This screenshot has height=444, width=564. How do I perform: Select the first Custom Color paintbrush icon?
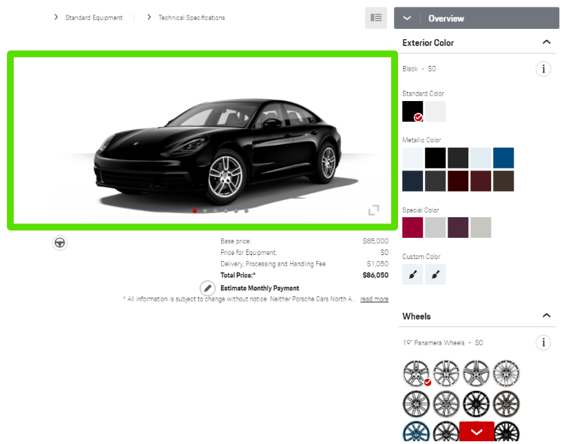pos(412,274)
